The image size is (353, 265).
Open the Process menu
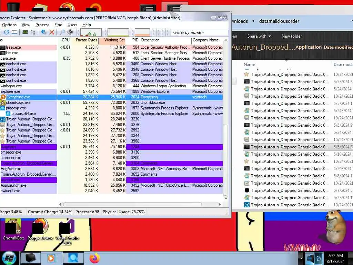click(x=42, y=25)
